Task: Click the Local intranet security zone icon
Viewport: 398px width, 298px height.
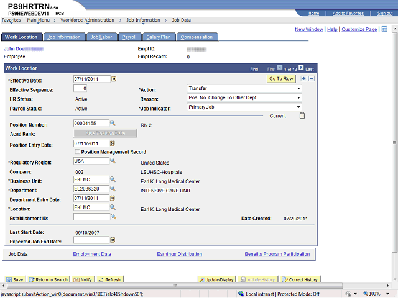Action: pyautogui.click(x=241, y=294)
